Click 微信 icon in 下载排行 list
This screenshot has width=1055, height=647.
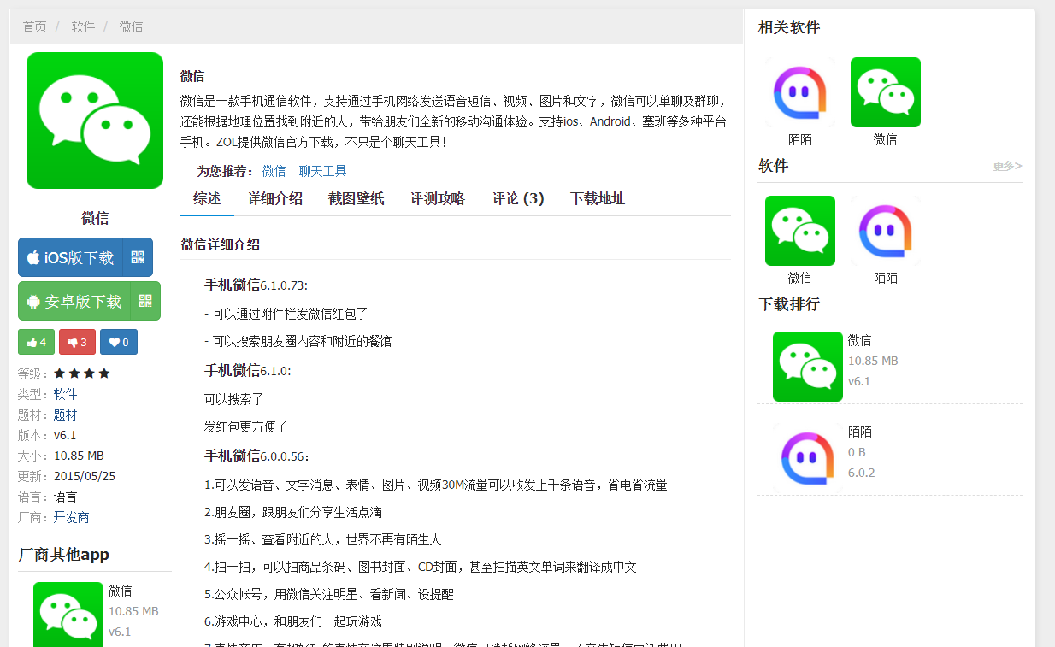click(808, 367)
